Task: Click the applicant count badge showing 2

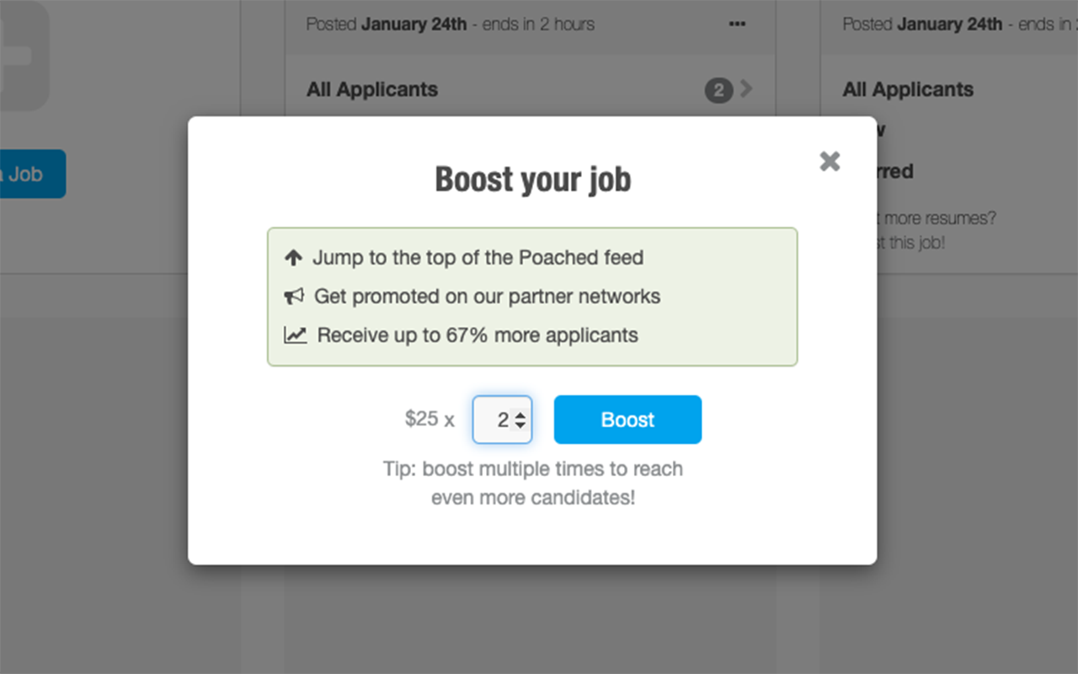Action: pos(718,90)
